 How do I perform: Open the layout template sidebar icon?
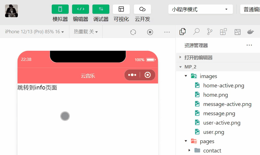point(238,32)
